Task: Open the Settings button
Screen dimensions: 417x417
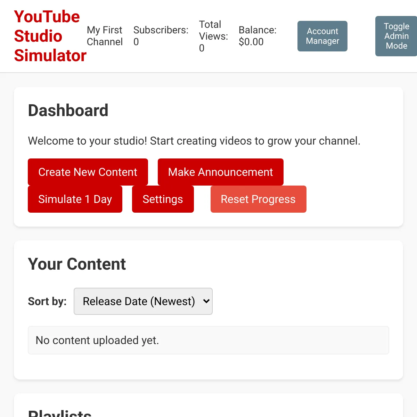Action: [x=163, y=199]
